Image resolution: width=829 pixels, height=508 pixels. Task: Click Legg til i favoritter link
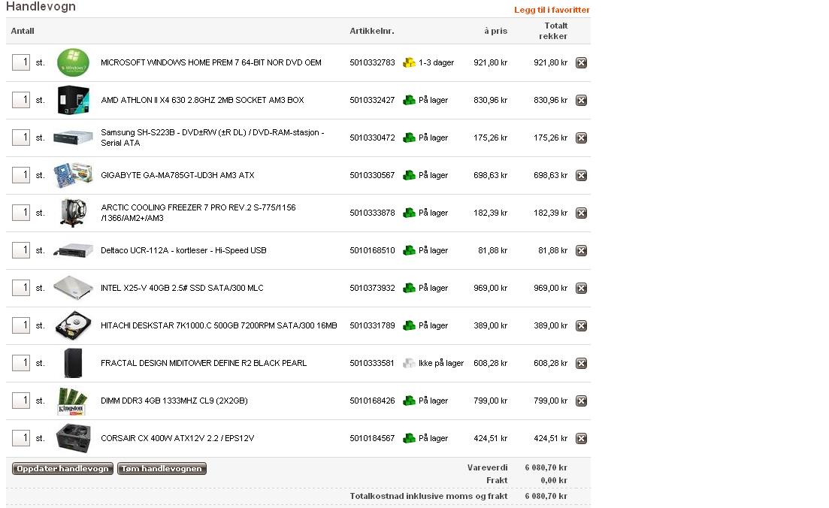tap(552, 10)
